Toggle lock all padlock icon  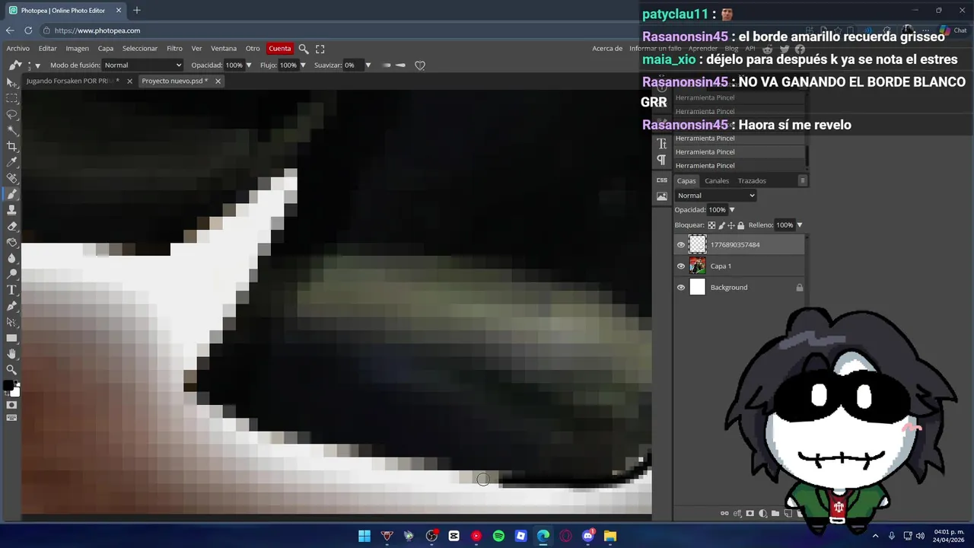tap(741, 225)
